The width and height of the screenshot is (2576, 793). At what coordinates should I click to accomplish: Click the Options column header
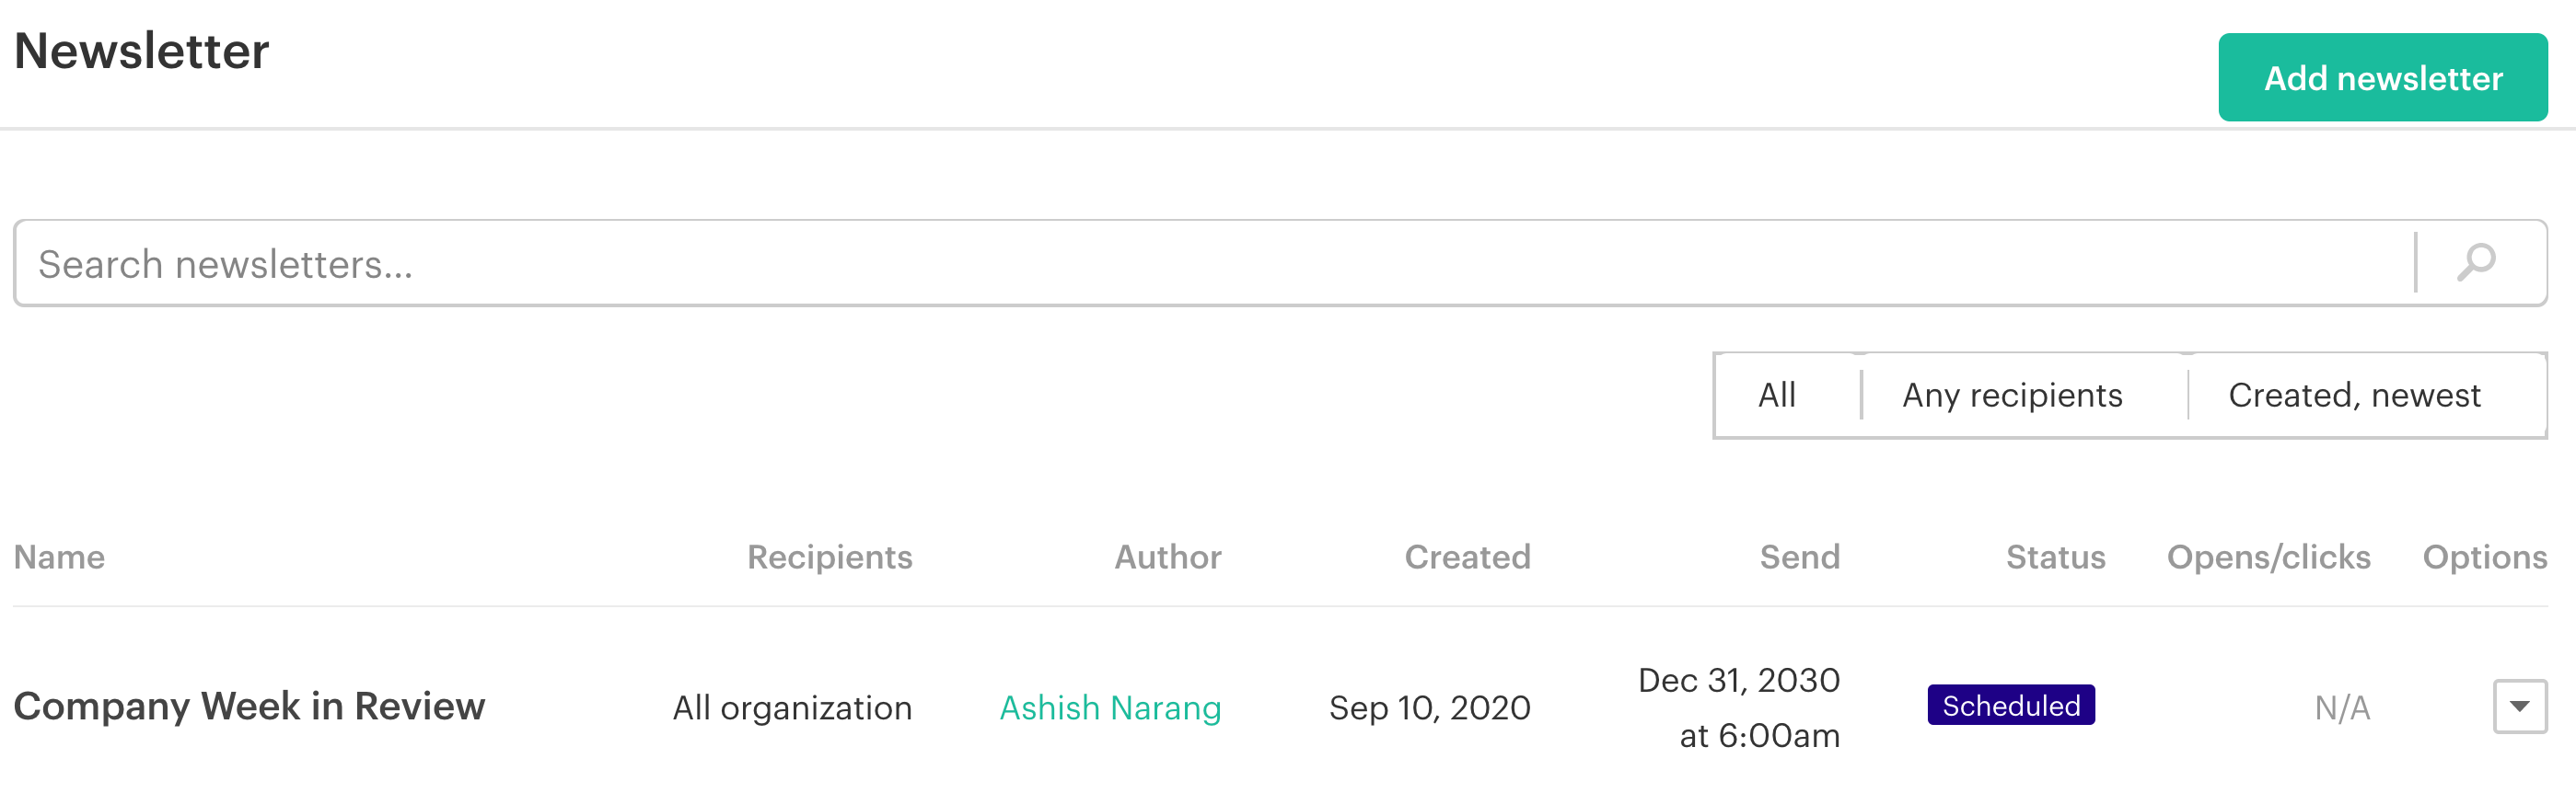pyautogui.click(x=2484, y=557)
